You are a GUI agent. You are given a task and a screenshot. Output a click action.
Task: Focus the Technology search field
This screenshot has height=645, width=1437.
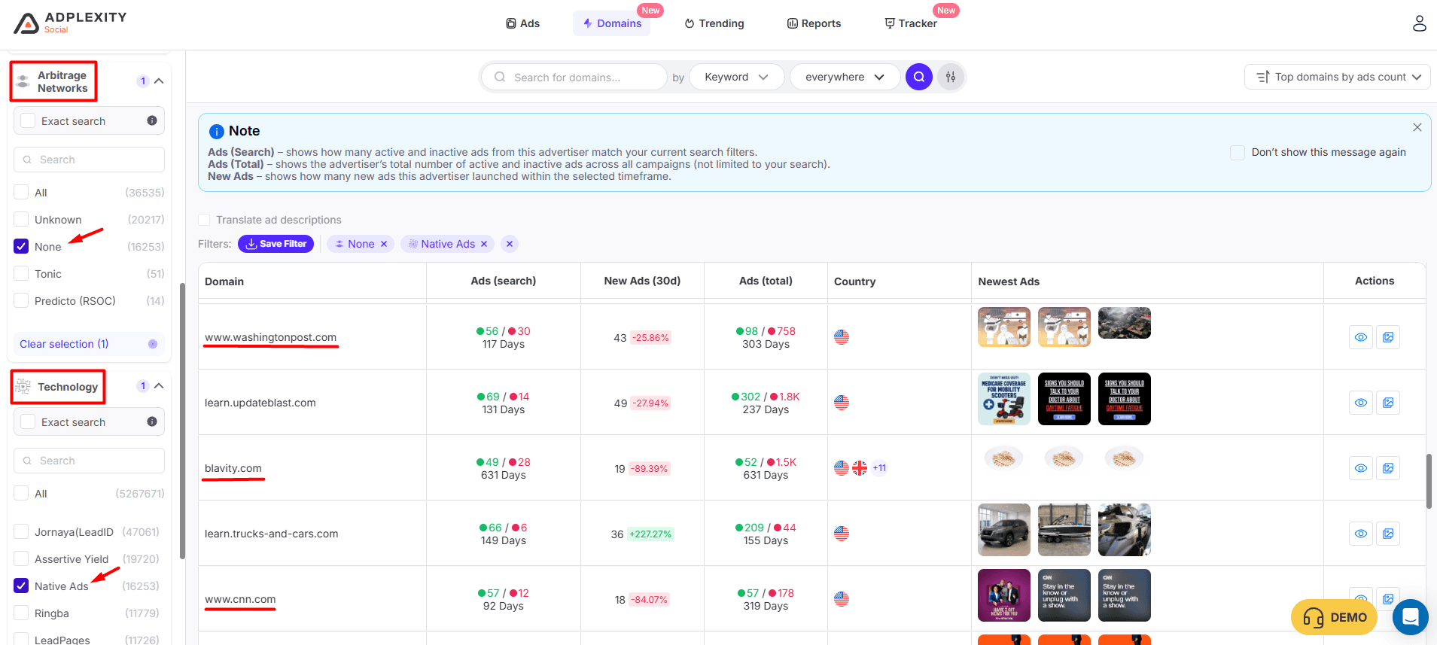pyautogui.click(x=89, y=461)
